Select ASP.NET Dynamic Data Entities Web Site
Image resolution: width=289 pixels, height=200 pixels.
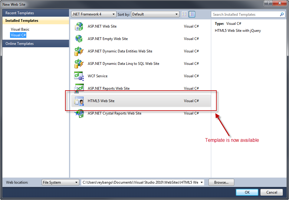[120, 51]
